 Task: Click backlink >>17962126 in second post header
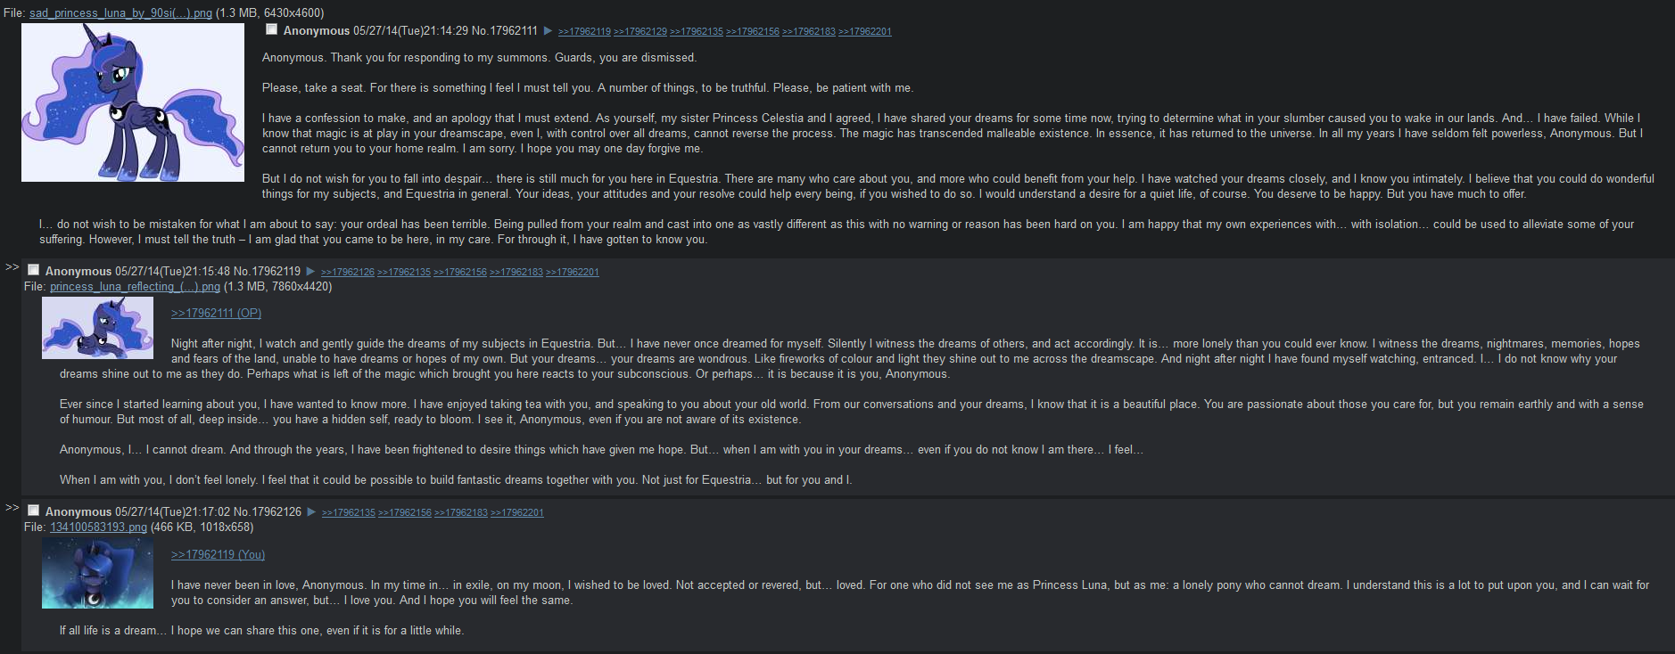click(x=348, y=273)
